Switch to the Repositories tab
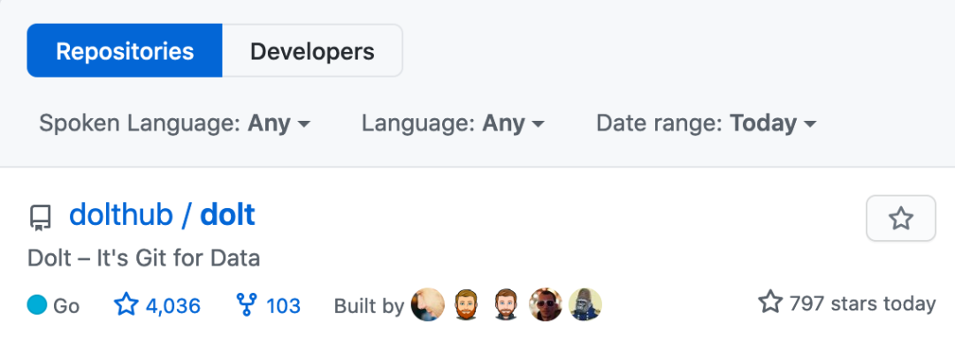955x344 pixels. tap(125, 50)
